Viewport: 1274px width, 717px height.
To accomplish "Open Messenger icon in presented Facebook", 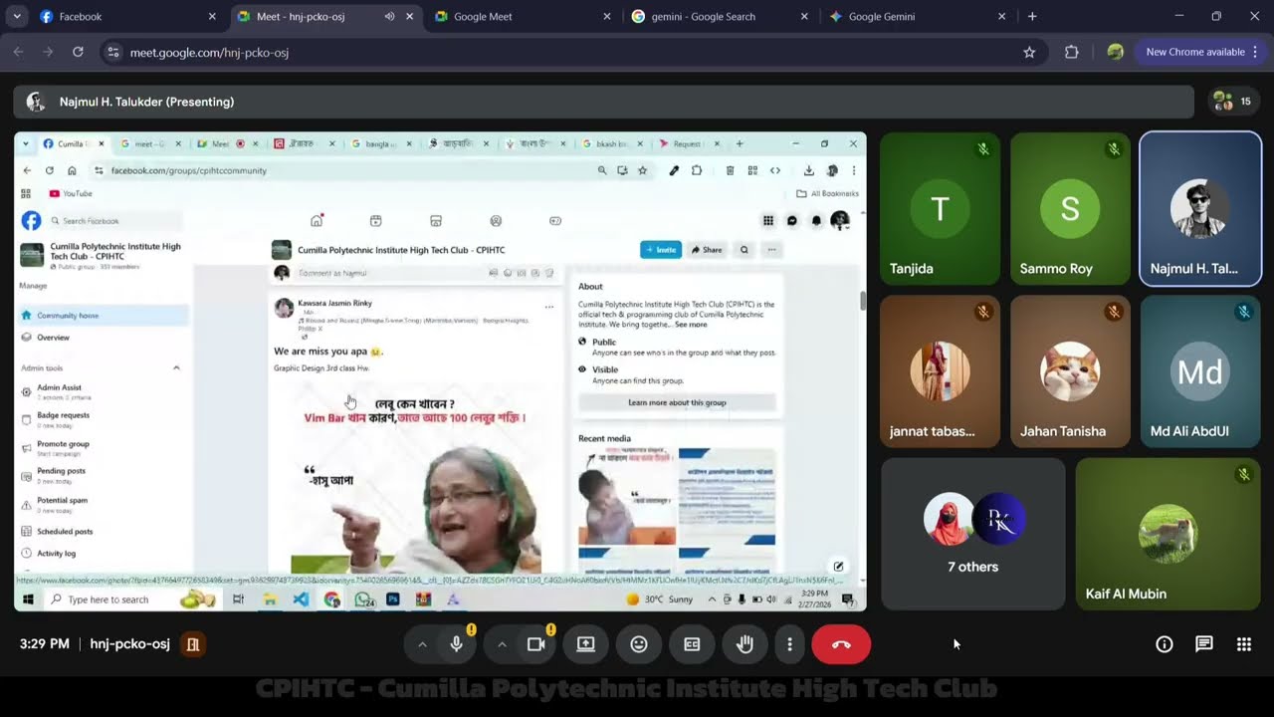I will (792, 221).
